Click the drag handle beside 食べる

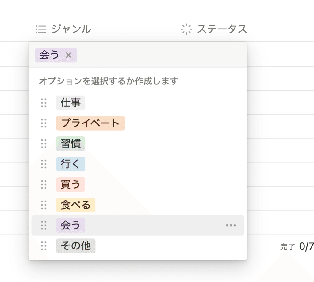tap(44, 205)
